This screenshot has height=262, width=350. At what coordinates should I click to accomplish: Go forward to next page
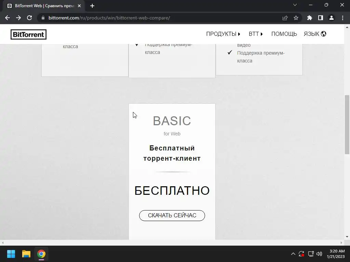18,18
